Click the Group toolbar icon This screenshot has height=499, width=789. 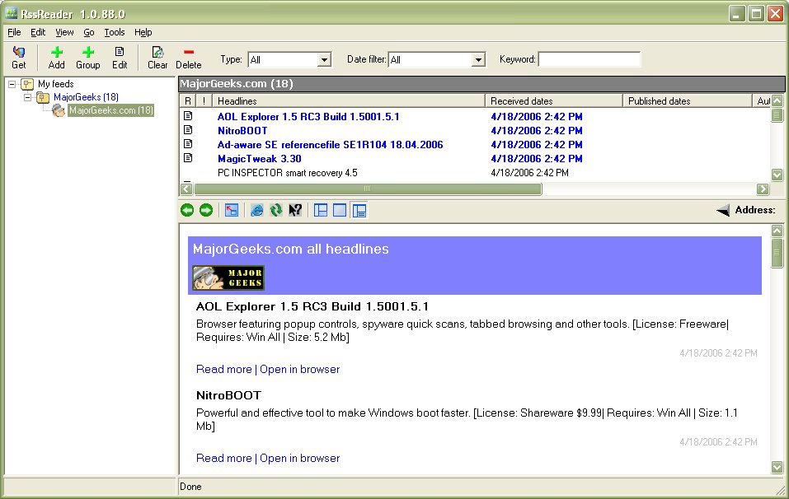(87, 58)
